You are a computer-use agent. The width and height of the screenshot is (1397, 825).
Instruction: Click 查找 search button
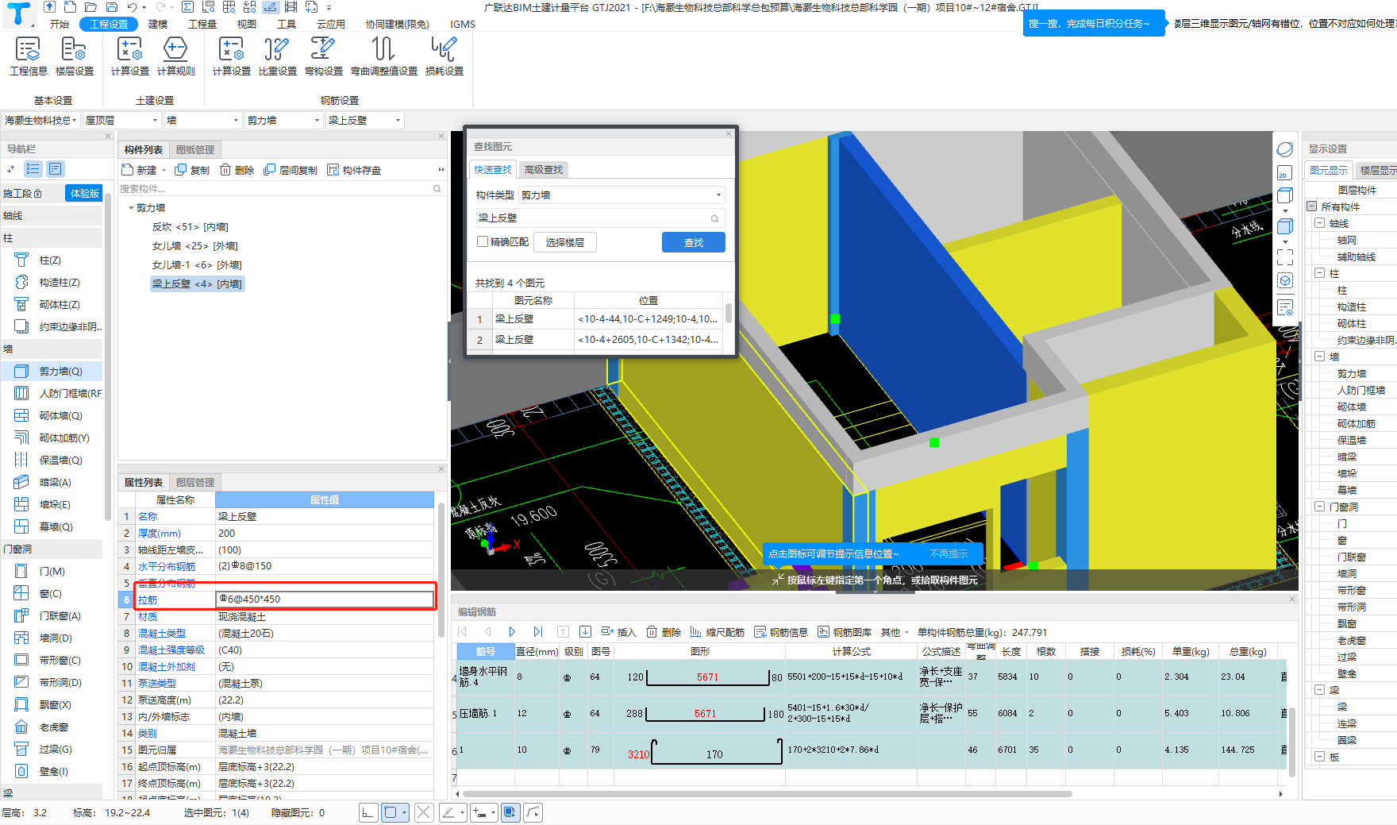pos(694,242)
